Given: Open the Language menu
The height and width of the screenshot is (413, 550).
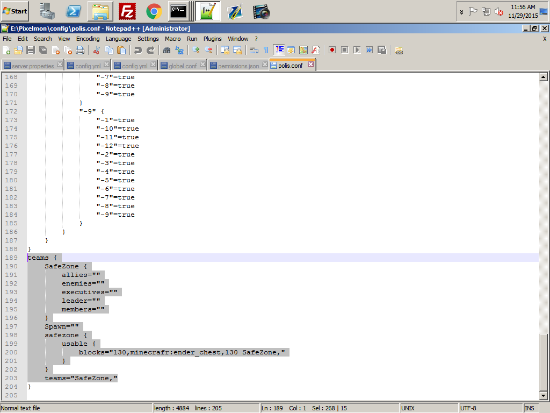Looking at the screenshot, I should tap(119, 39).
